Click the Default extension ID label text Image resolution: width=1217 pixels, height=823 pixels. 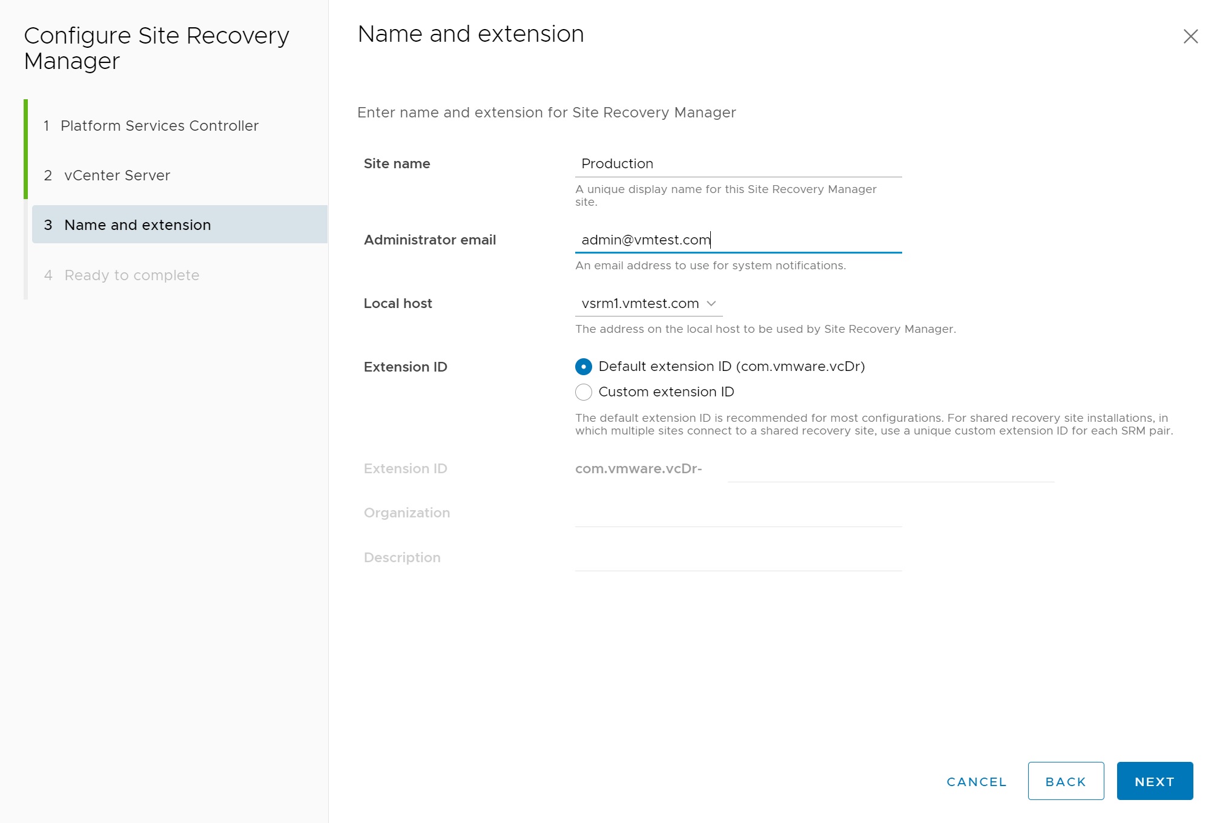[x=731, y=367]
